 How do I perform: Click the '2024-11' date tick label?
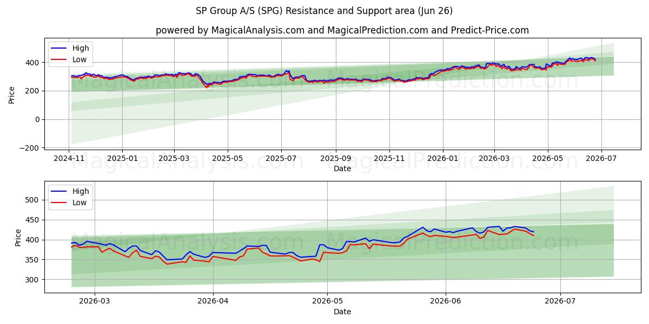(x=69, y=158)
